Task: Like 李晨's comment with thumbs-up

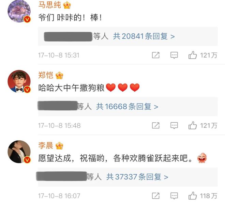Action: pos(192,196)
